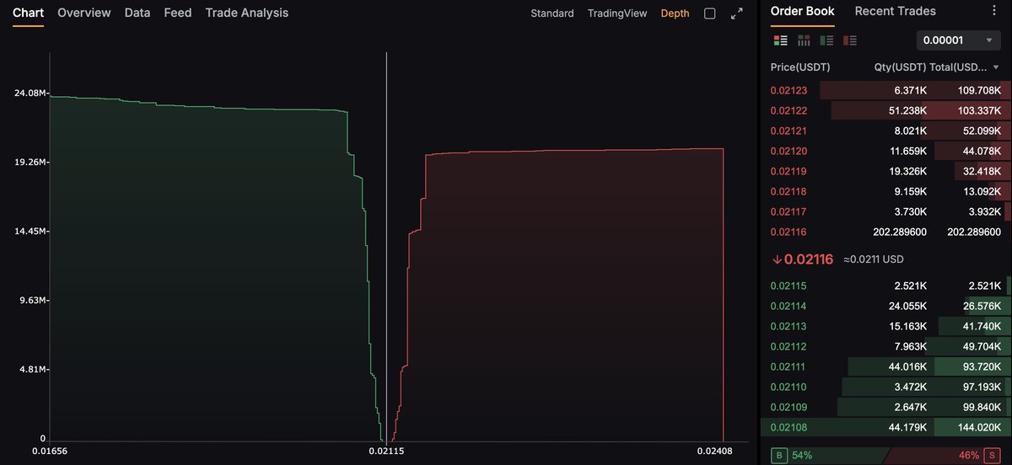The height and width of the screenshot is (465, 1012).
Task: Select bid price 0.02108 row
Action: [886, 427]
